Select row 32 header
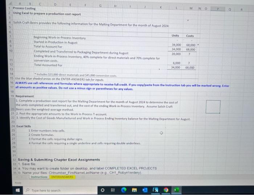254x195 pixels. [x=15, y=160]
